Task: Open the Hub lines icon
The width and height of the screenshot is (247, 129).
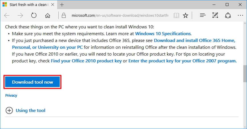Action: (203, 15)
